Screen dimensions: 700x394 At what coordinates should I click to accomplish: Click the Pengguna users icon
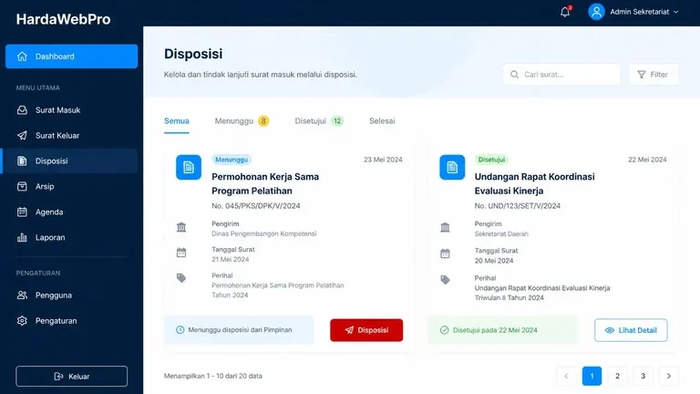click(x=22, y=295)
